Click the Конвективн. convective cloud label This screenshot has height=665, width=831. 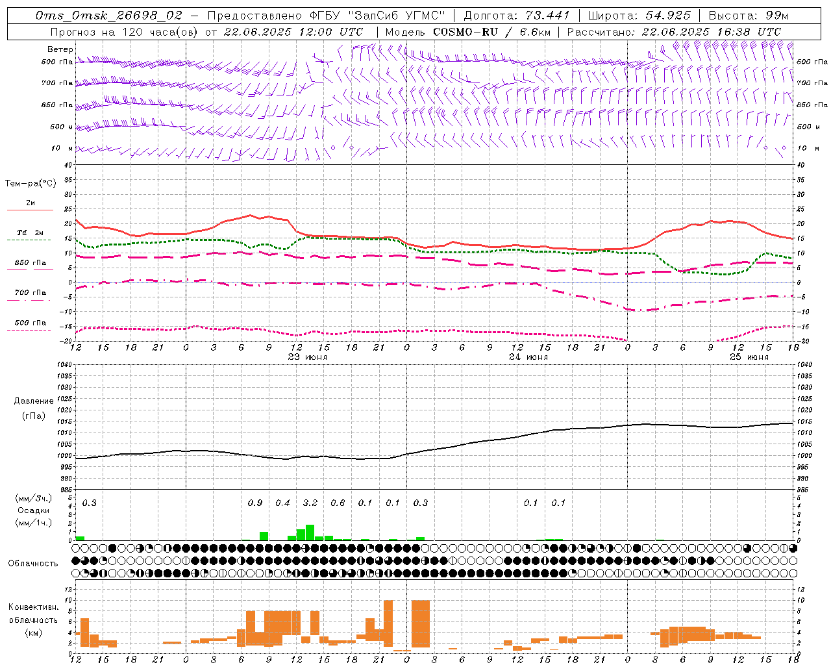coord(34,607)
